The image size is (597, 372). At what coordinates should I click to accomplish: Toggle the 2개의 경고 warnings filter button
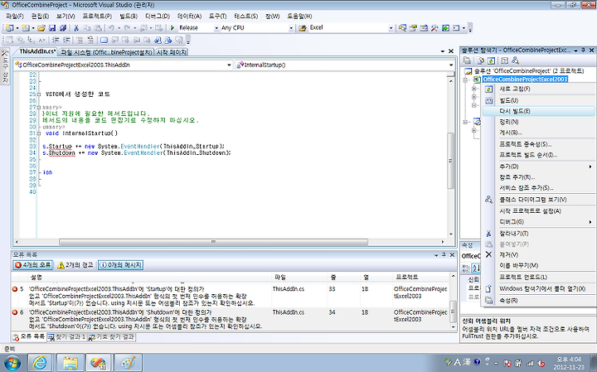click(75, 265)
